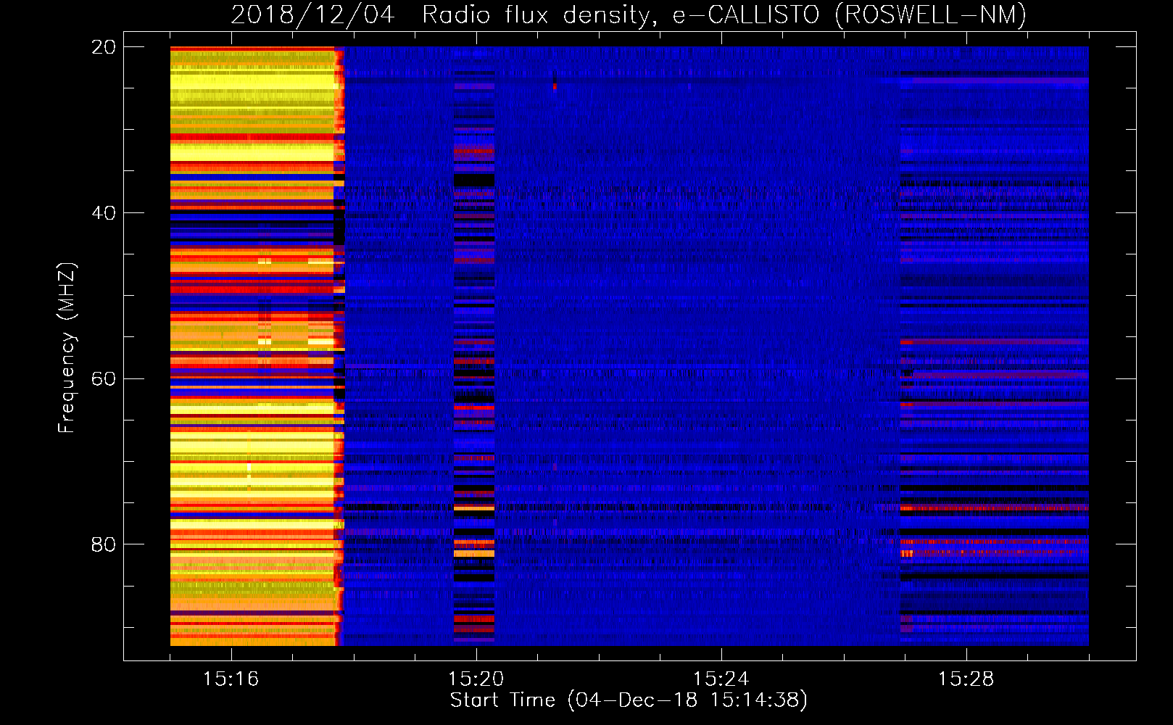
Task: Click the frequency tick label 40
Action: point(104,213)
